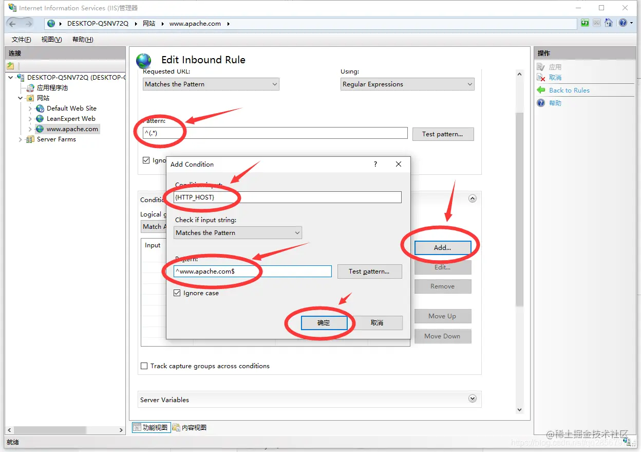
Task: Click Test pattern beside rule pattern
Action: [443, 134]
